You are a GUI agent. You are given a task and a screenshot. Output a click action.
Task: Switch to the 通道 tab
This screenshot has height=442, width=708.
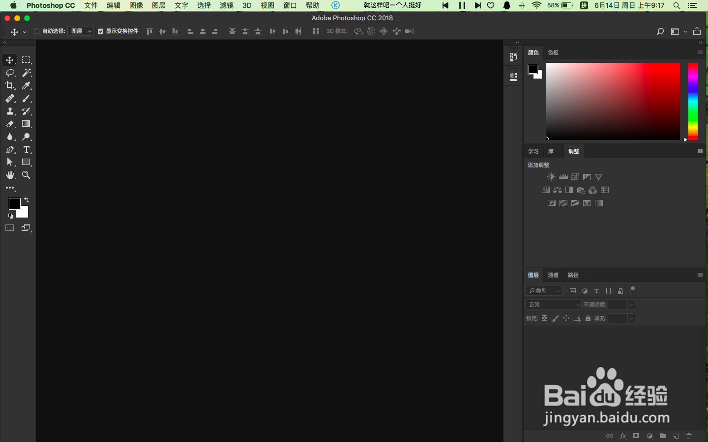coord(553,275)
